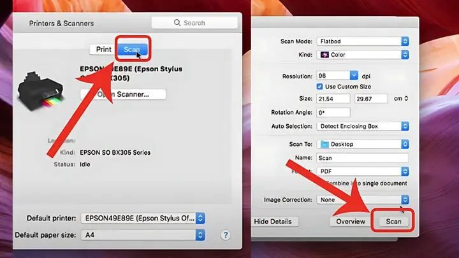Click the Color kind icon

point(324,55)
